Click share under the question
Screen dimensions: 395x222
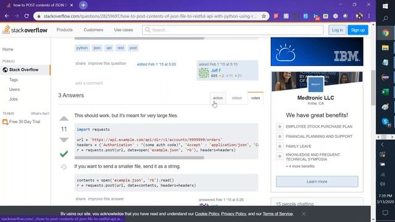coord(81,64)
